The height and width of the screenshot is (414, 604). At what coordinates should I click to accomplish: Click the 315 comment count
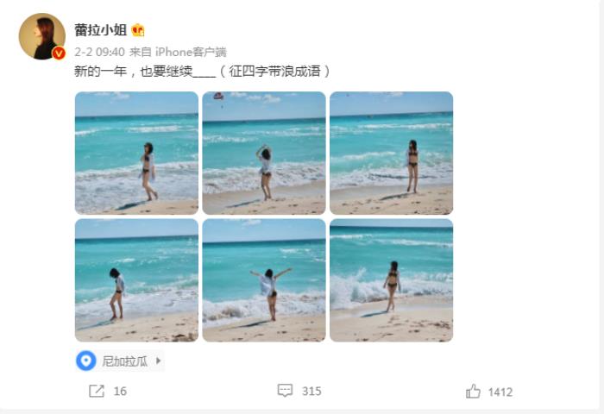311,392
